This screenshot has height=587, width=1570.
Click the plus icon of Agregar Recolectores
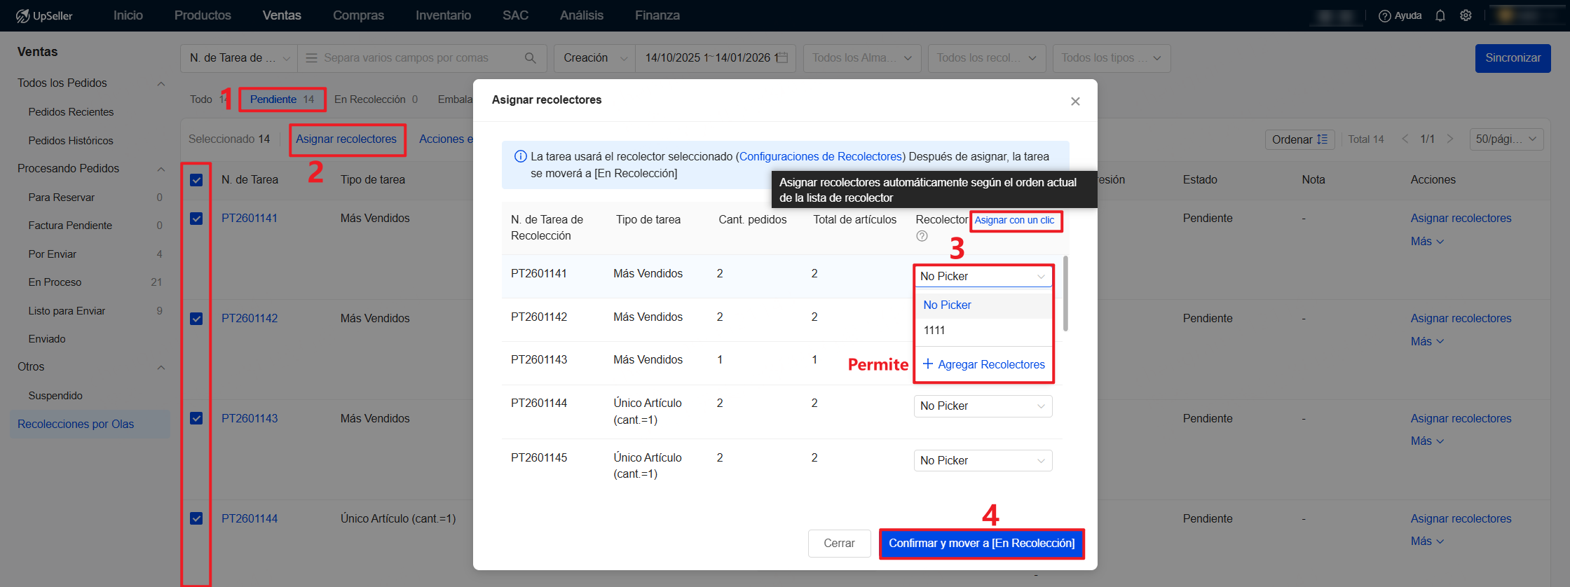(928, 364)
